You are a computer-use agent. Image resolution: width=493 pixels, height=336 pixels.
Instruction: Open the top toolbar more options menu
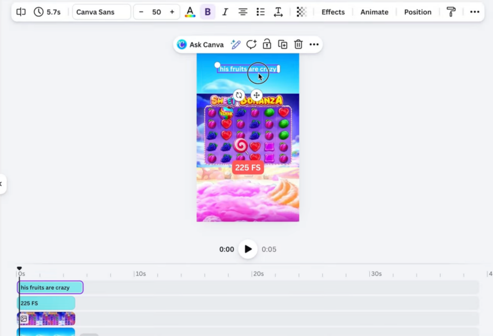[474, 12]
